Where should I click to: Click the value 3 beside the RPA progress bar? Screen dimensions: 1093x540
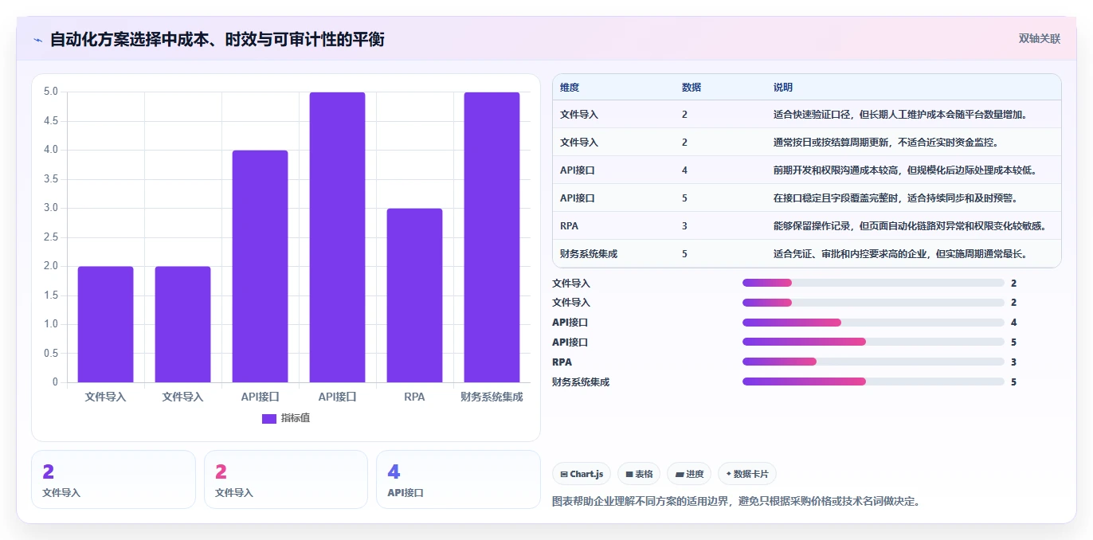tap(1013, 362)
